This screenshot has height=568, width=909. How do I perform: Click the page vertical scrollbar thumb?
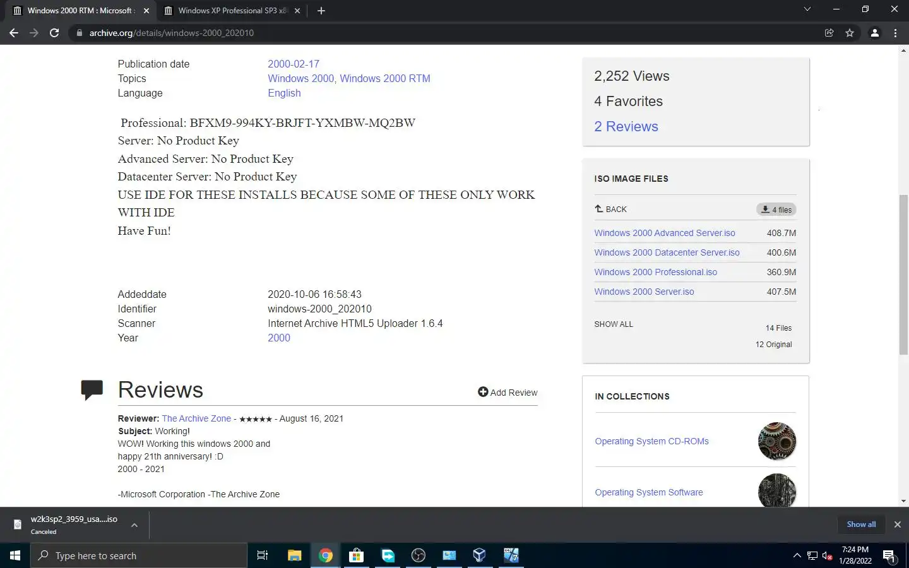(903, 275)
